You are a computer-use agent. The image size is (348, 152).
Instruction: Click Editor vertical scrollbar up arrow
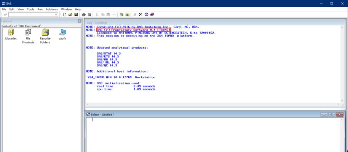[x=342, y=120]
